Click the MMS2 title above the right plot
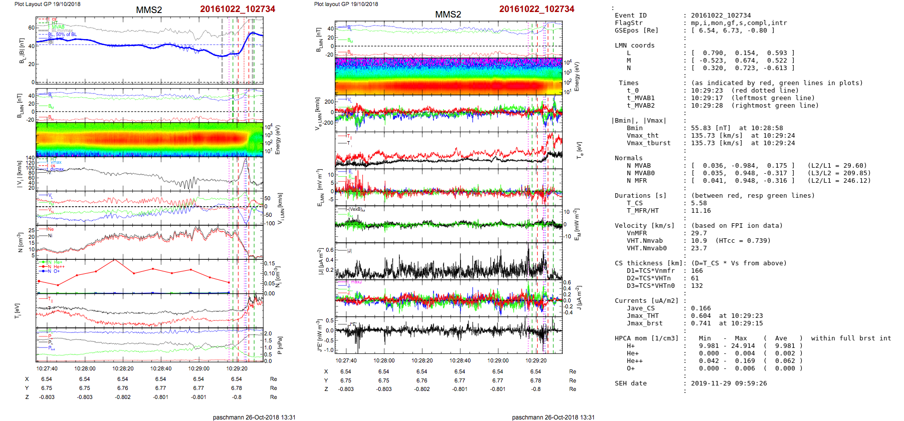 [448, 14]
